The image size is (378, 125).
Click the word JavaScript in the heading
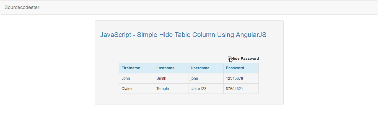pos(116,35)
